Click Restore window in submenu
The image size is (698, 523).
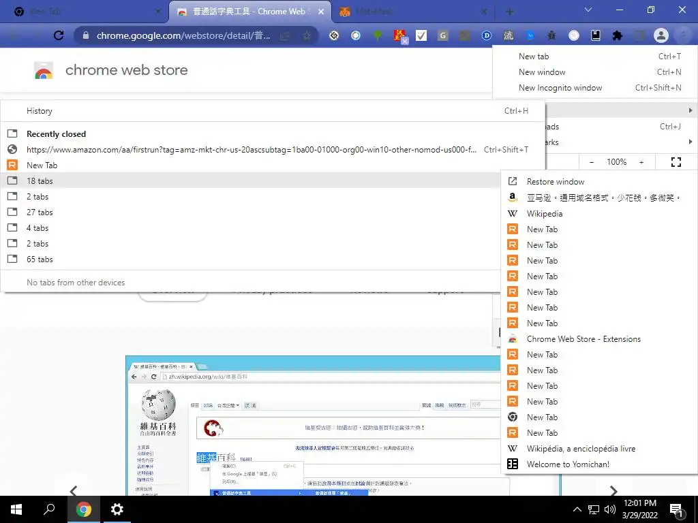599,181
